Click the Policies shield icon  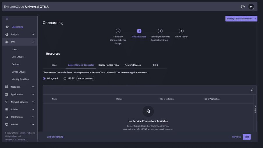7,109
